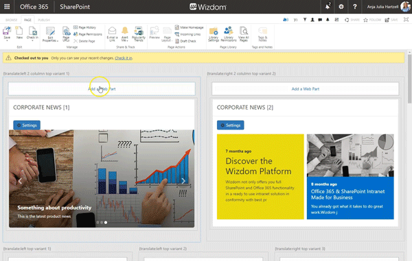Open the Page Layout dropdown

[167, 34]
